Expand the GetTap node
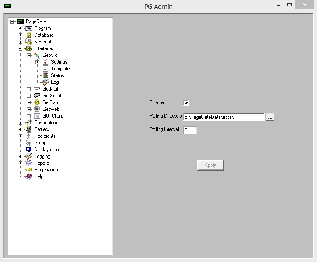Image resolution: width=317 pixels, height=262 pixels. [x=29, y=102]
